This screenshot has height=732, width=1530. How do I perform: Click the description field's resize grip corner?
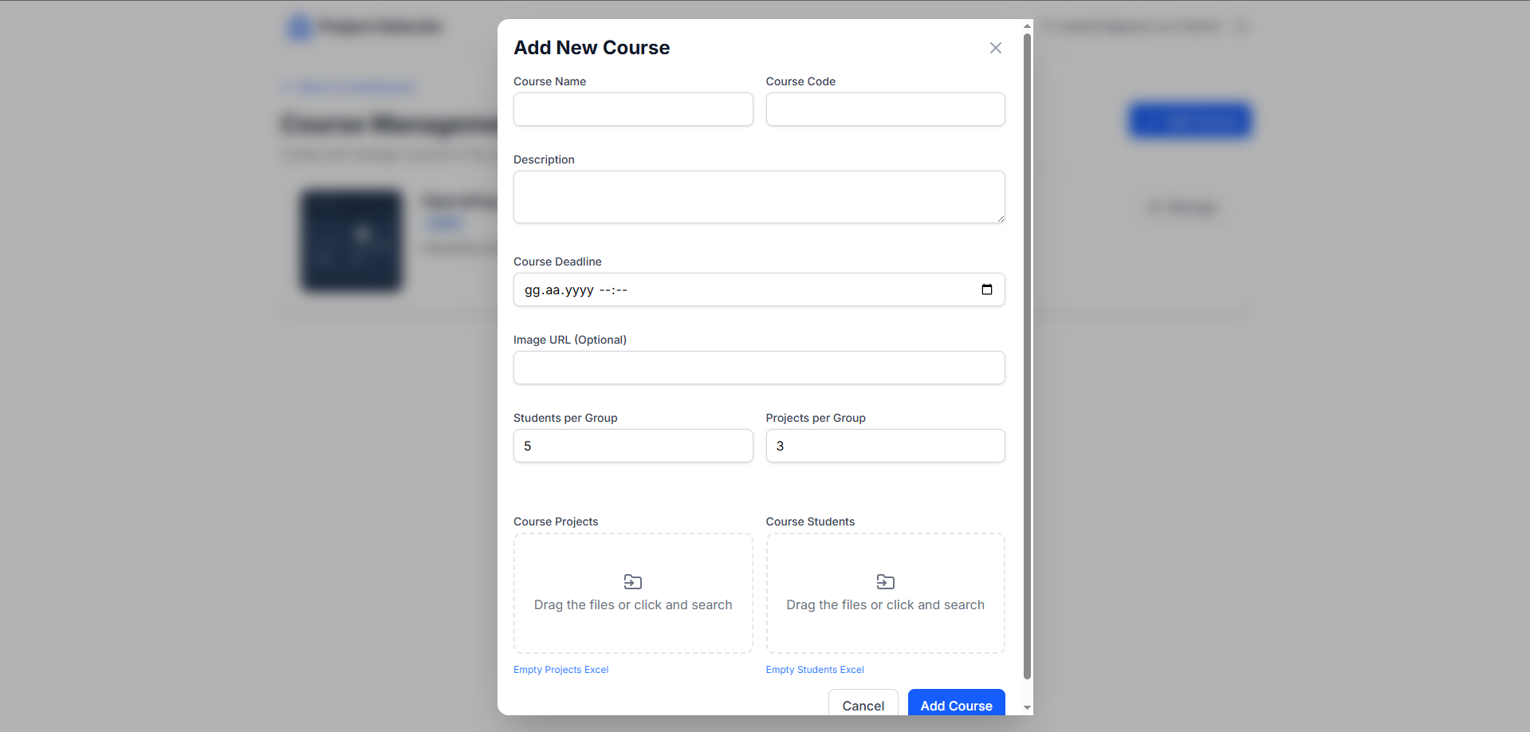pos(1000,218)
